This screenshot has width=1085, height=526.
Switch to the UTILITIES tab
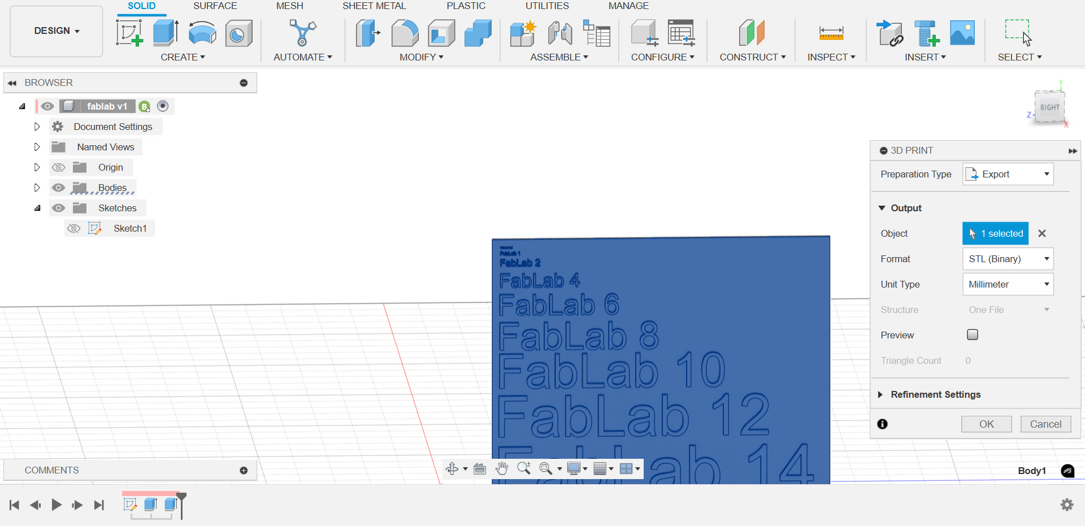pyautogui.click(x=547, y=6)
